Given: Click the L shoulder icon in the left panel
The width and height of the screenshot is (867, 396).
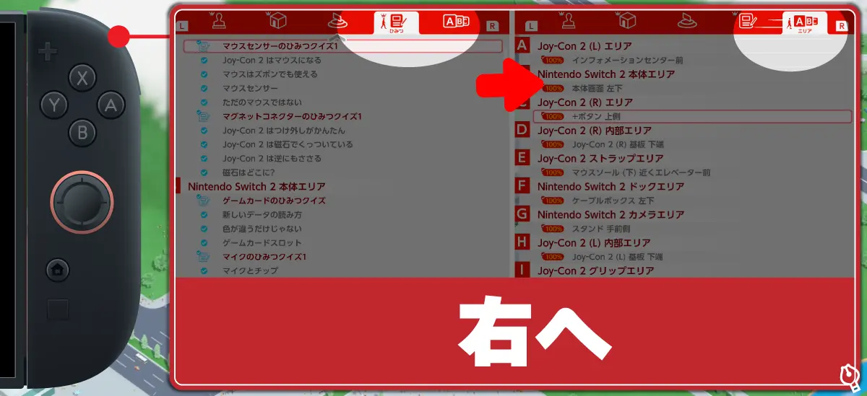Looking at the screenshot, I should click(182, 26).
